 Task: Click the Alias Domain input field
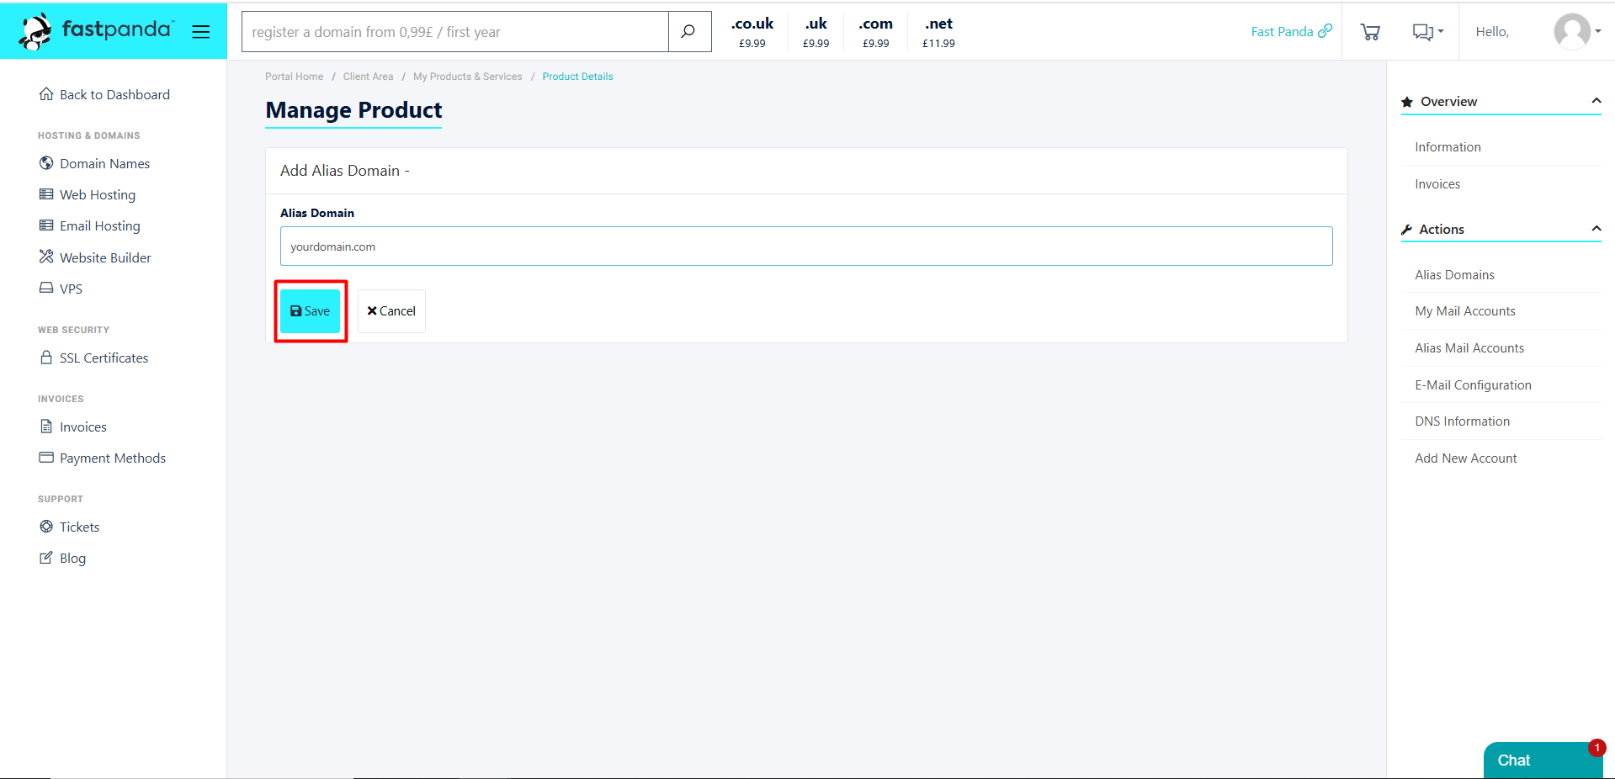805,246
